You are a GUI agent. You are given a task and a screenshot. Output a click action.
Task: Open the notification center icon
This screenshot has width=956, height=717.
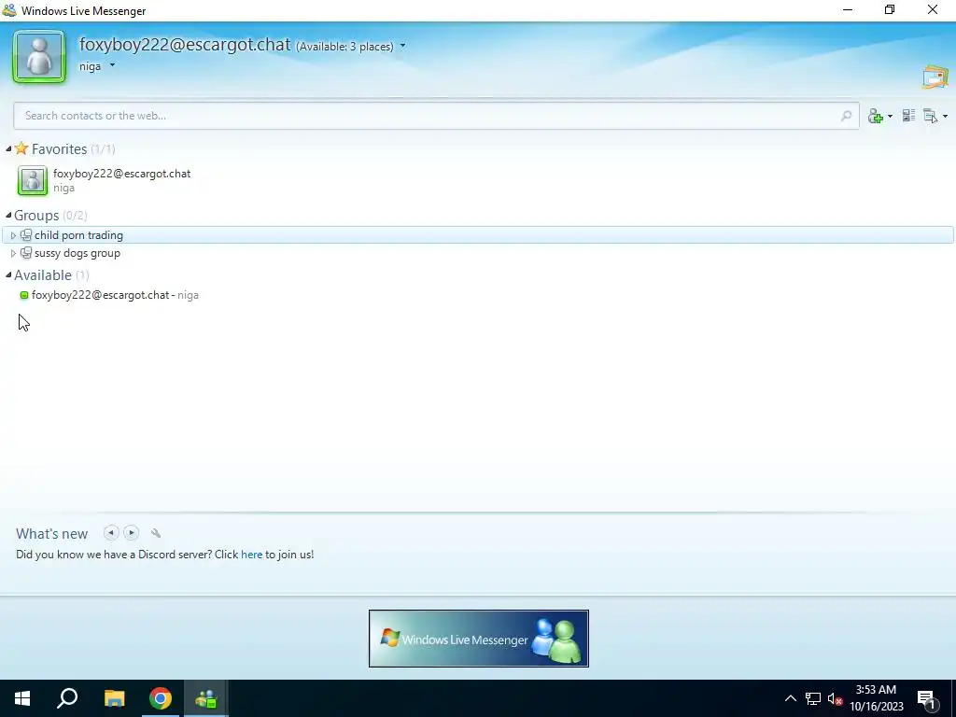tap(927, 699)
